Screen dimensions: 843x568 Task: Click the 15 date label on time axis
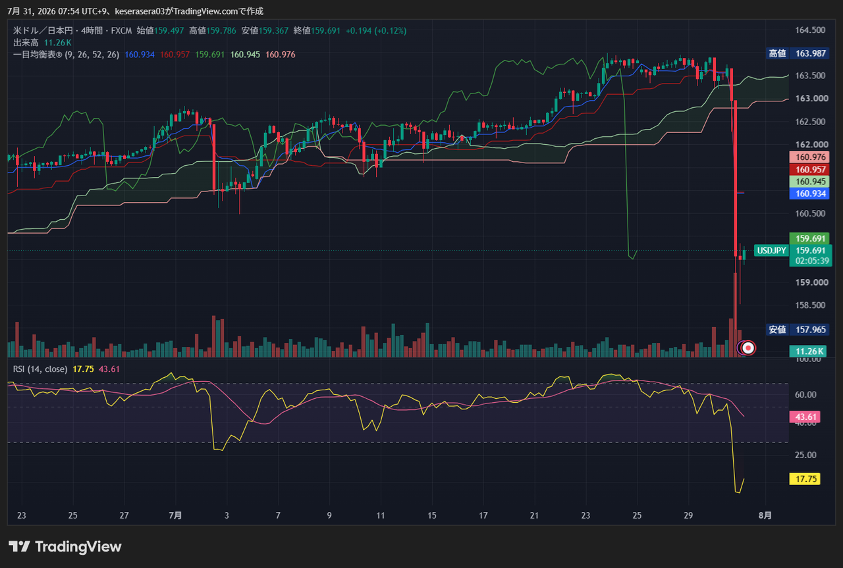pyautogui.click(x=431, y=515)
